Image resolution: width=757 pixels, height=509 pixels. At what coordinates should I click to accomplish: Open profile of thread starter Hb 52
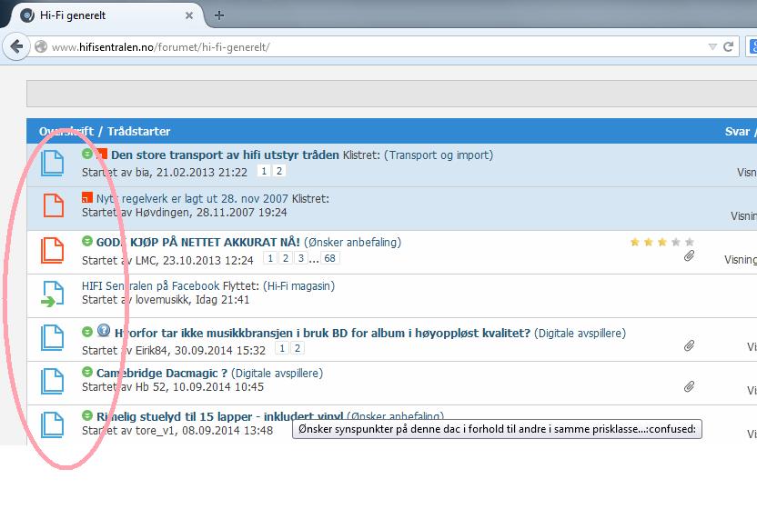click(150, 387)
